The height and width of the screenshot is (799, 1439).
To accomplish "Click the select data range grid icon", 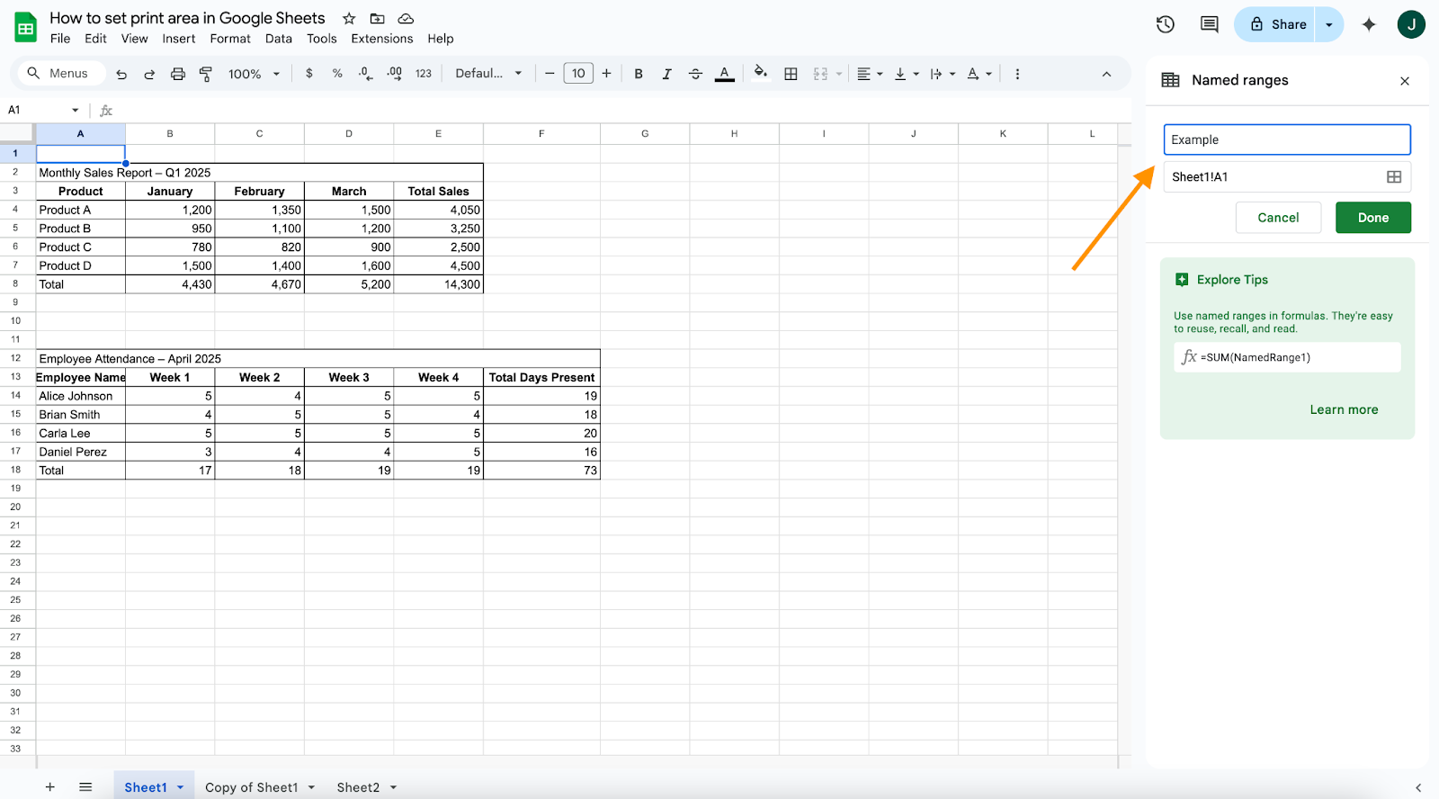I will pos(1393,177).
